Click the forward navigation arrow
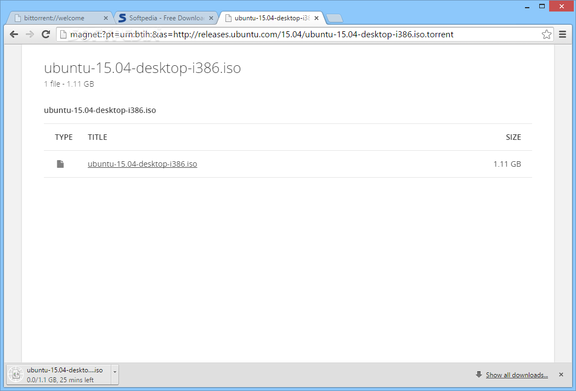Image resolution: width=576 pixels, height=391 pixels. (30, 35)
